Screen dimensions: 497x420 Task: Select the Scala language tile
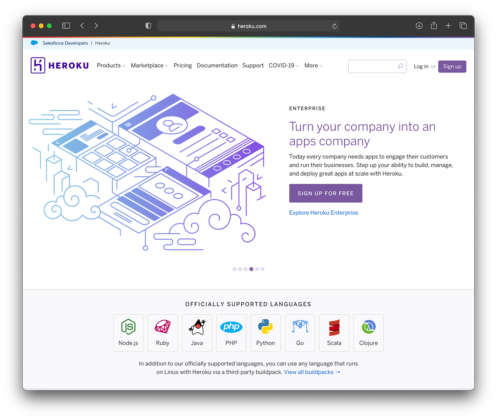(334, 333)
